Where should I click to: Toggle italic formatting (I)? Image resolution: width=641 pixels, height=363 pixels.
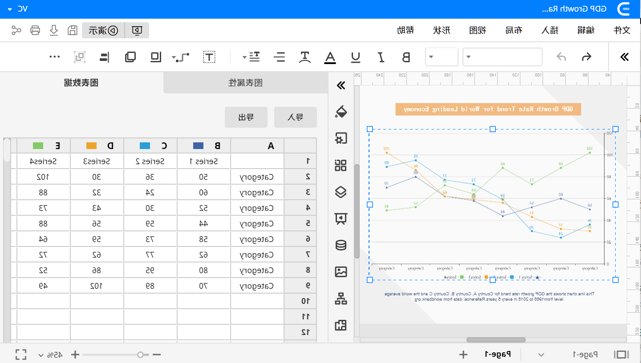tap(381, 57)
